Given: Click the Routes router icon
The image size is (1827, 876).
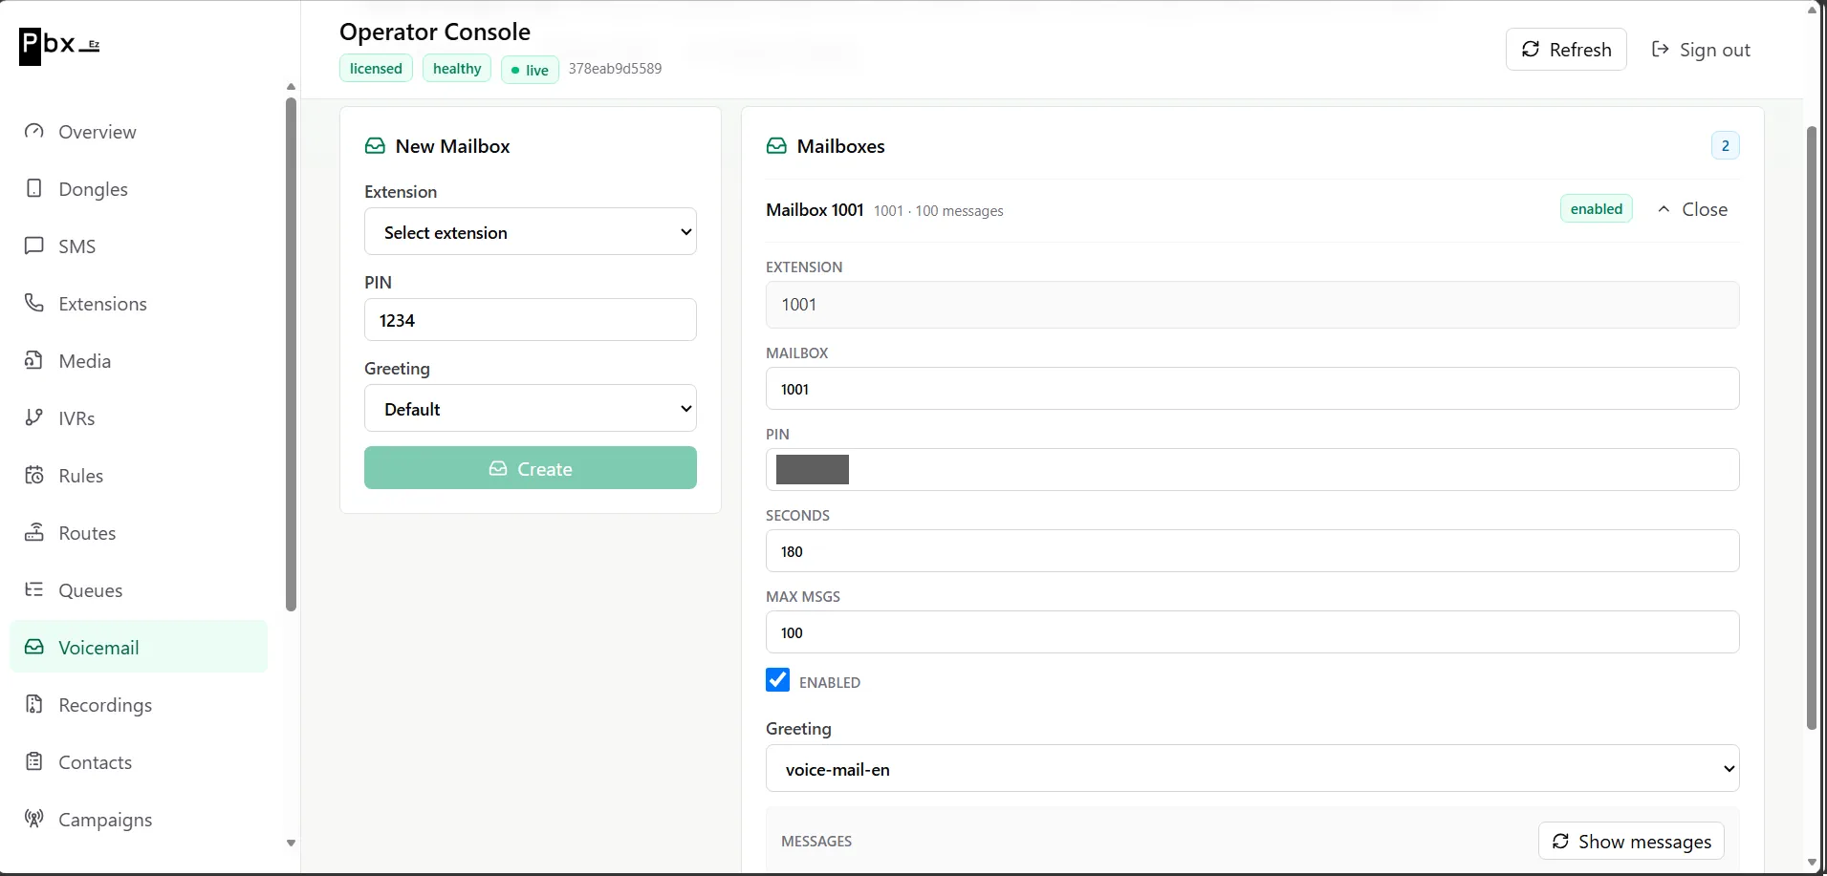Looking at the screenshot, I should 34,532.
